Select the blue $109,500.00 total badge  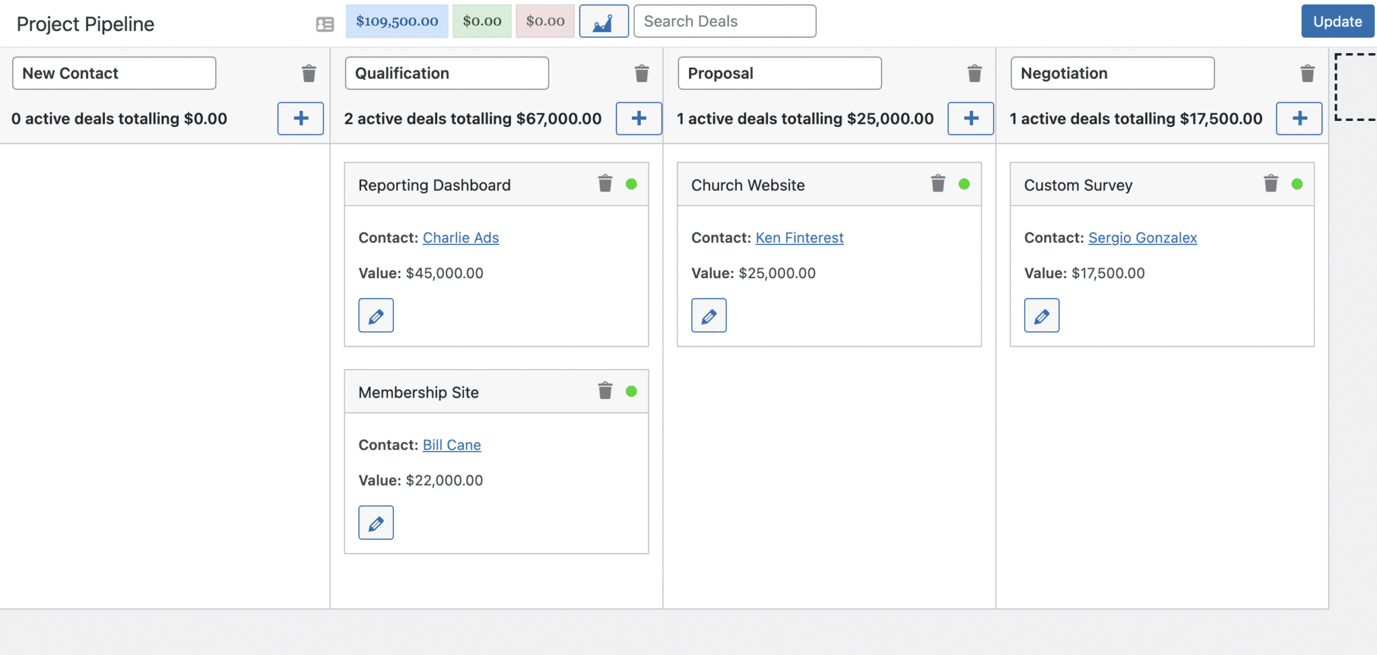(397, 21)
